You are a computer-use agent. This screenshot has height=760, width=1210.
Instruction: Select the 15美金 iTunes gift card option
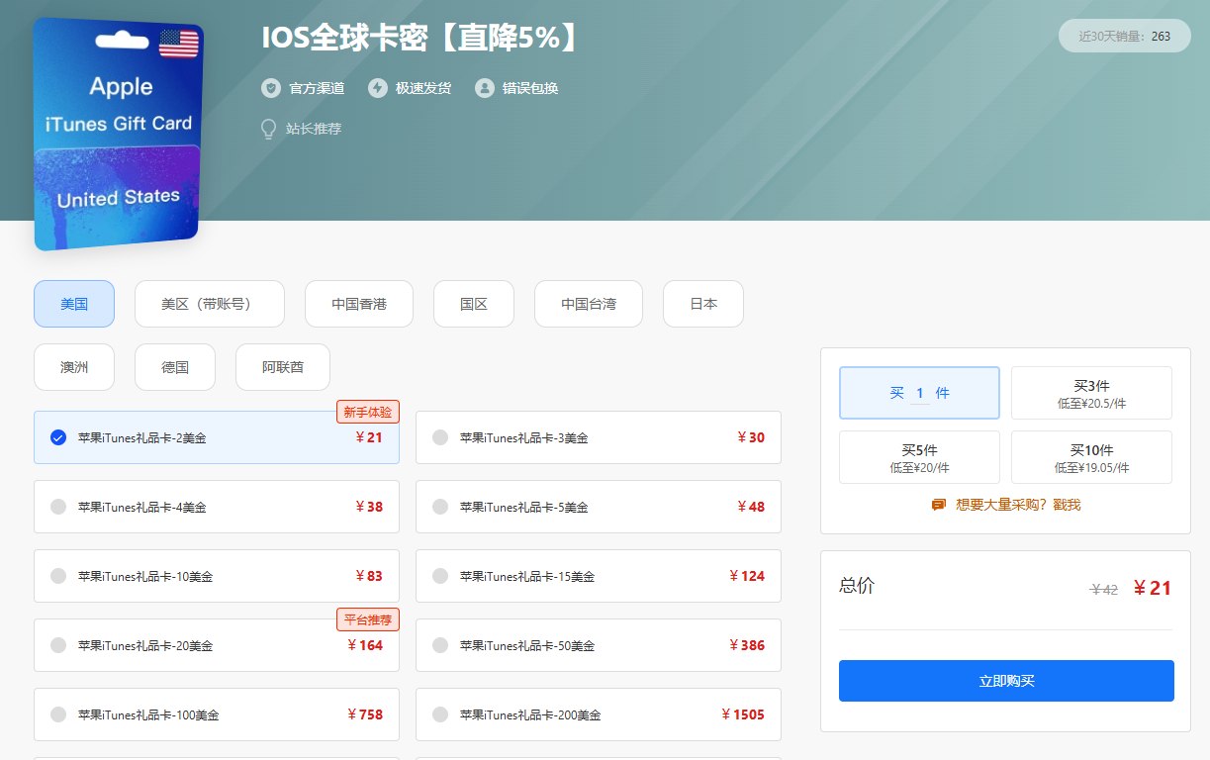coord(599,576)
